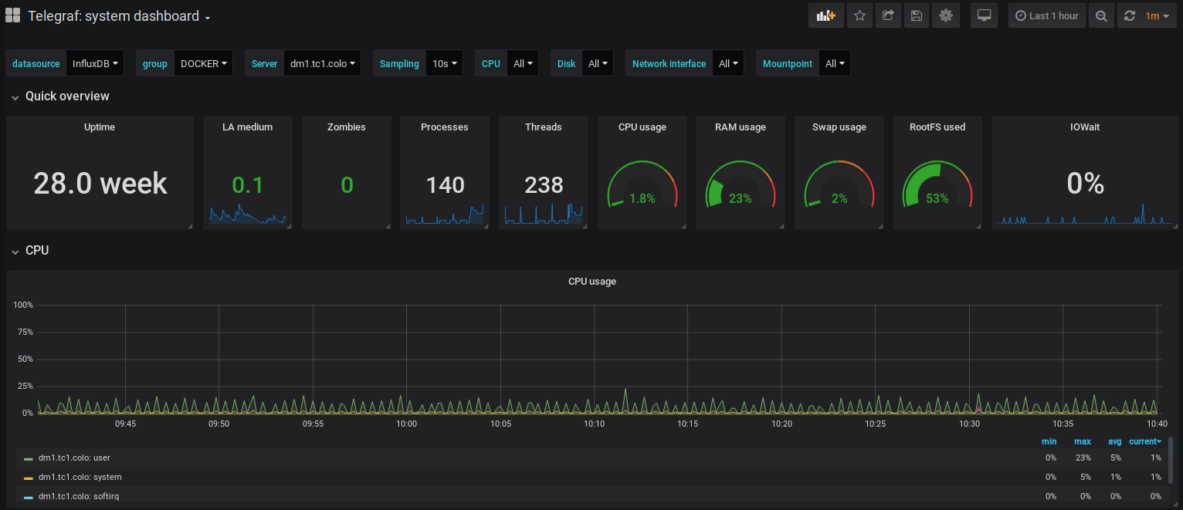
Task: Open the Sampling 10s dropdown
Action: coord(444,63)
